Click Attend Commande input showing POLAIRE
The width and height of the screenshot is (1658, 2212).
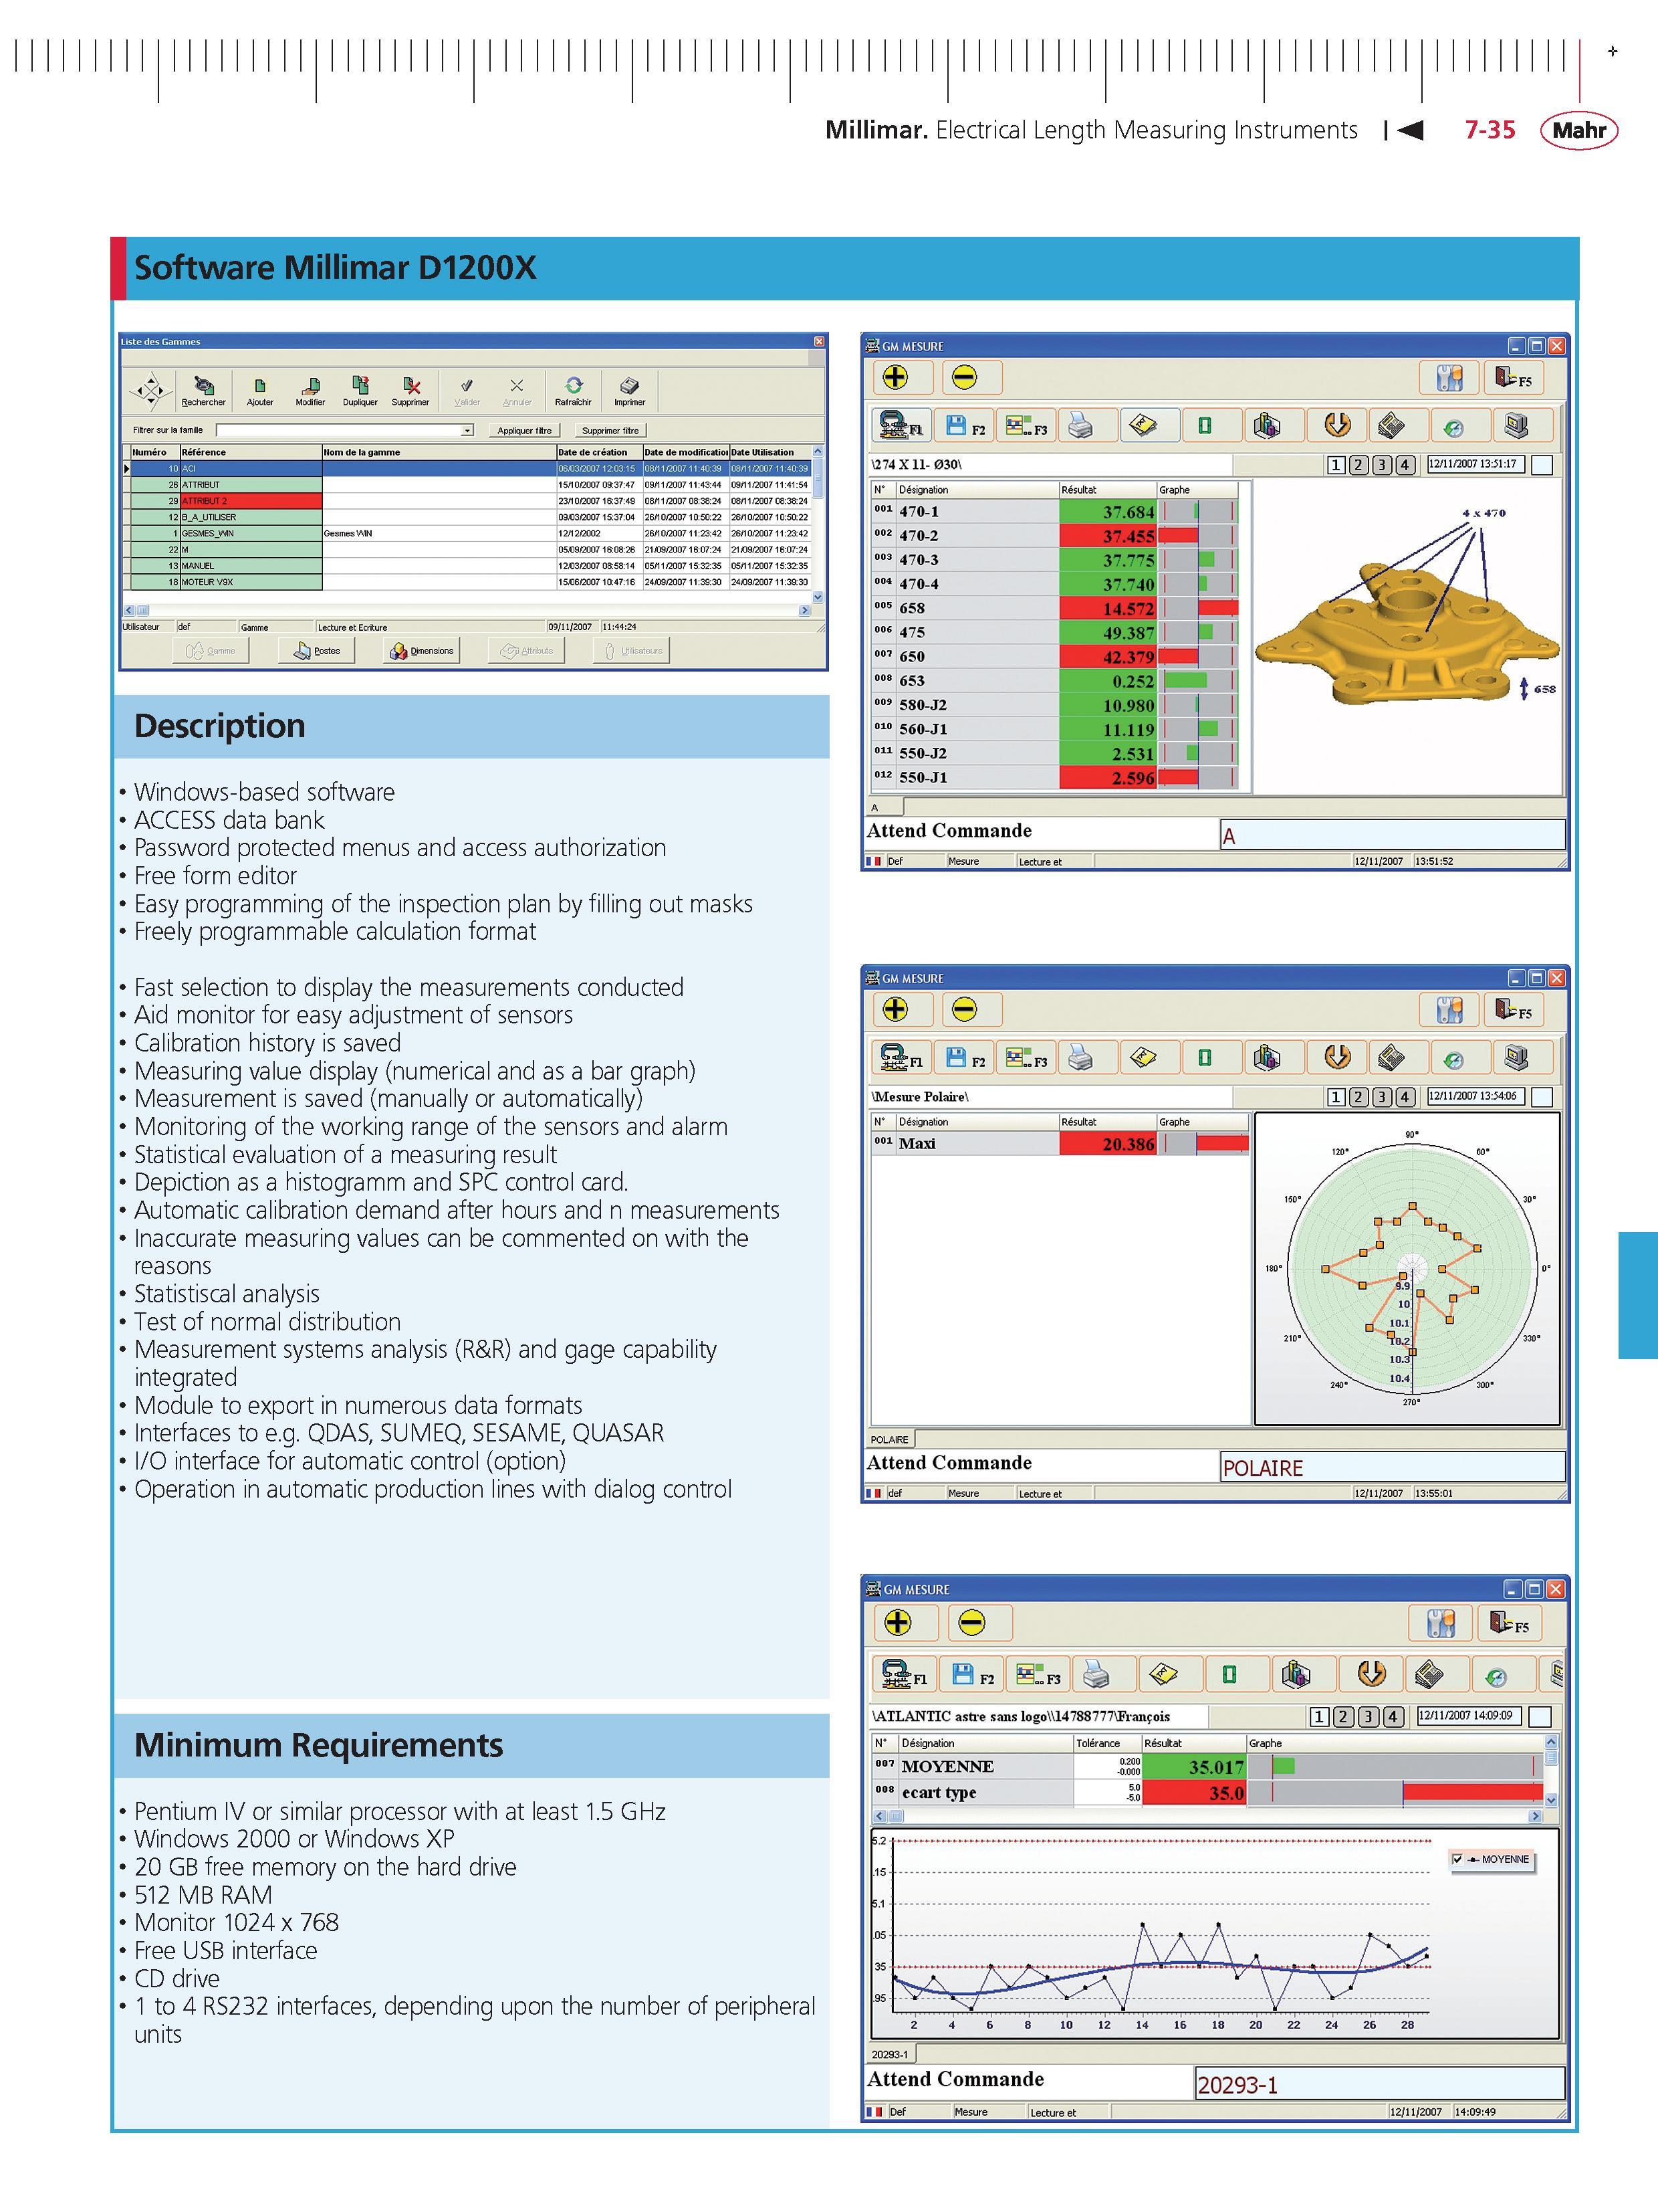[1392, 1467]
